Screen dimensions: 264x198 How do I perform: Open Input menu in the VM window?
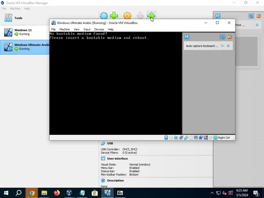coord(87,29)
